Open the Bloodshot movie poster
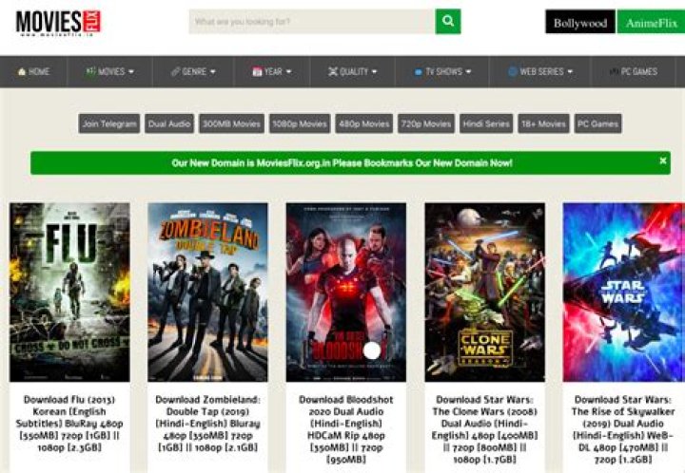This screenshot has height=473, width=685. [x=346, y=293]
